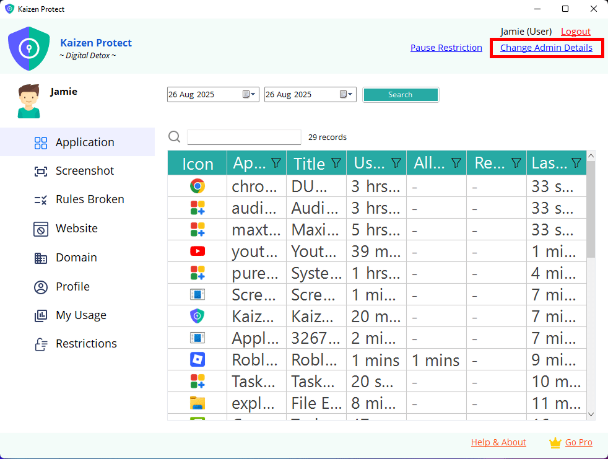Click the My Usage sidebar icon
This screenshot has width=608, height=459.
(x=41, y=315)
